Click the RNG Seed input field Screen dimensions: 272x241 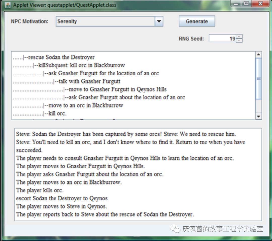tap(222, 38)
